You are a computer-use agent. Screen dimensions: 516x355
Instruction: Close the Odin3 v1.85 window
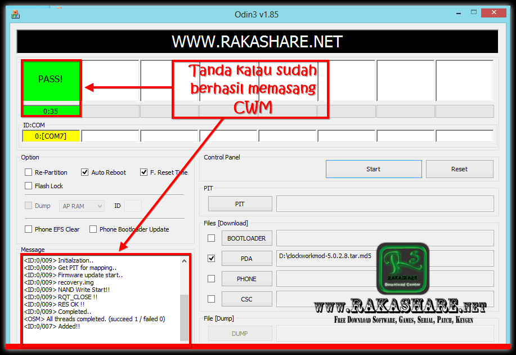[493, 12]
